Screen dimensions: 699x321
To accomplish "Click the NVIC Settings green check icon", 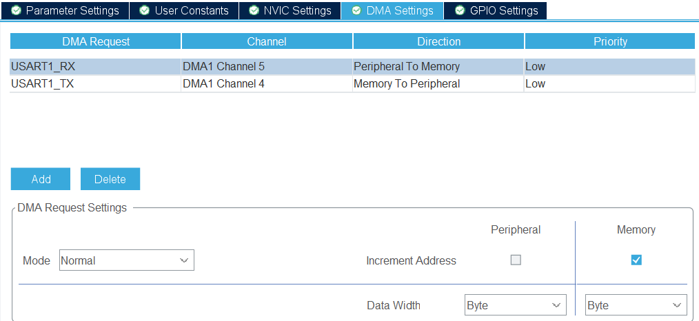I will click(x=254, y=10).
